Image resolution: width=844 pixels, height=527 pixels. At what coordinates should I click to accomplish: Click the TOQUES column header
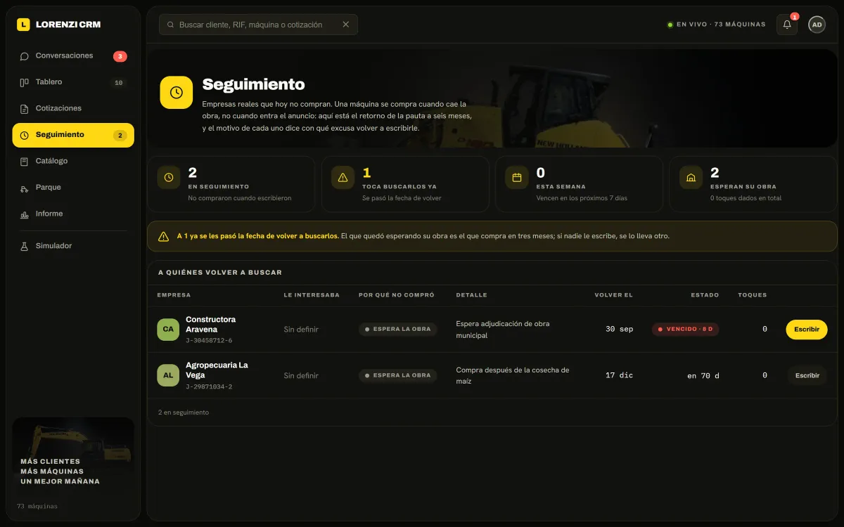753,295
